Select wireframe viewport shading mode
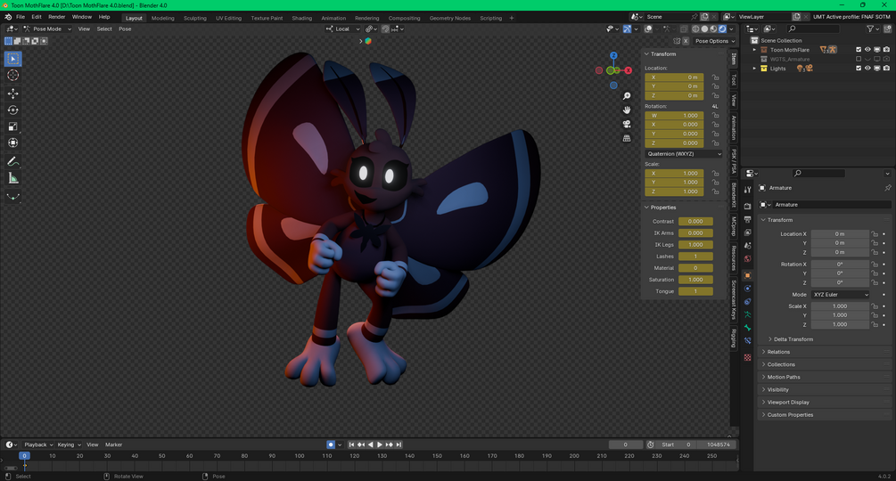 [x=696, y=29]
